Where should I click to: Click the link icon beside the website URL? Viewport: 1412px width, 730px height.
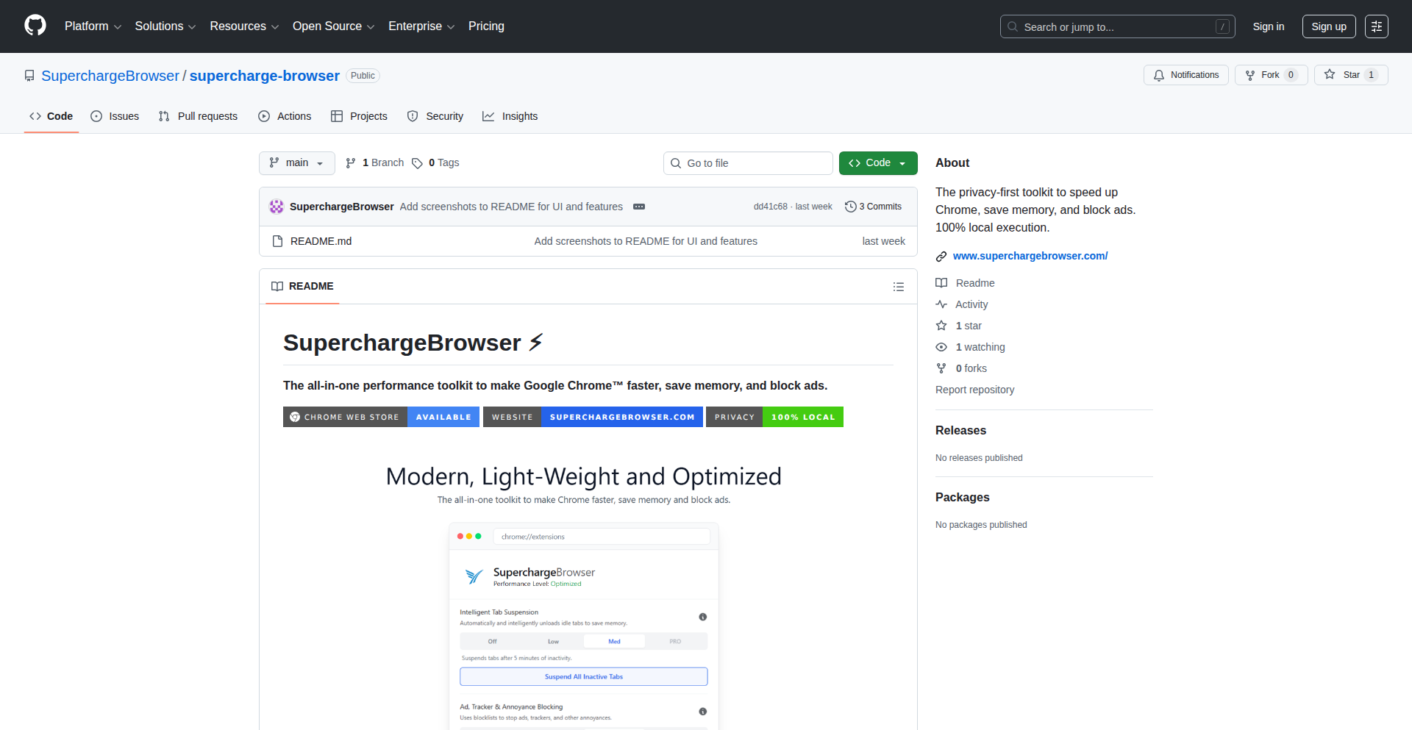[941, 256]
